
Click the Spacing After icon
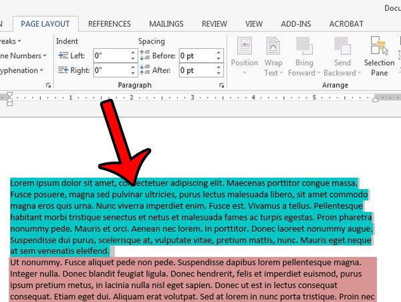pos(145,69)
